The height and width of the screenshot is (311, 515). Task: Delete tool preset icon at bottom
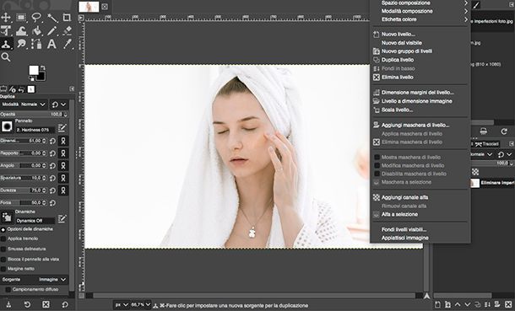point(46,304)
